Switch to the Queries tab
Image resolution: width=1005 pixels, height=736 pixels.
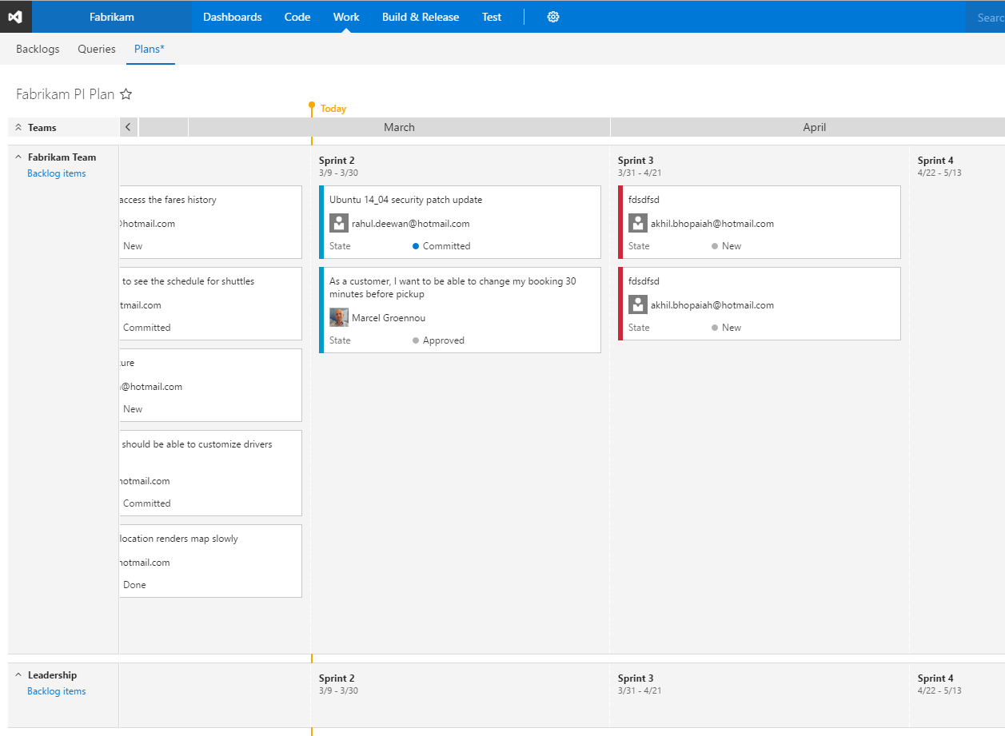coord(96,49)
